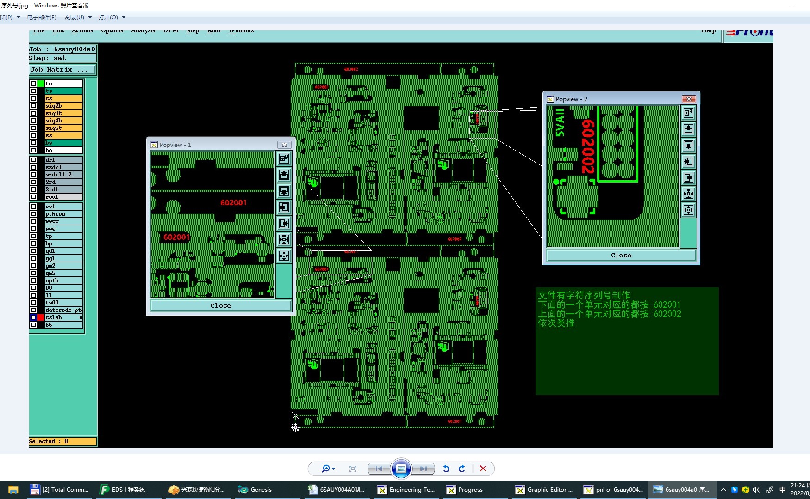Open Total Commander from taskbar
Screen dimensions: 810x499
point(60,490)
